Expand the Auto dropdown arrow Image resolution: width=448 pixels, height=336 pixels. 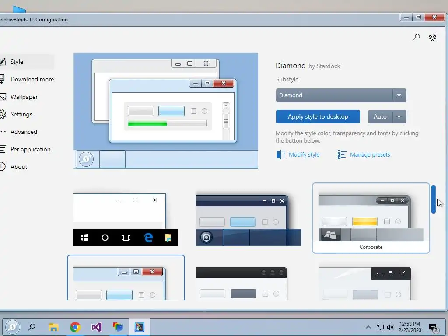click(x=399, y=116)
